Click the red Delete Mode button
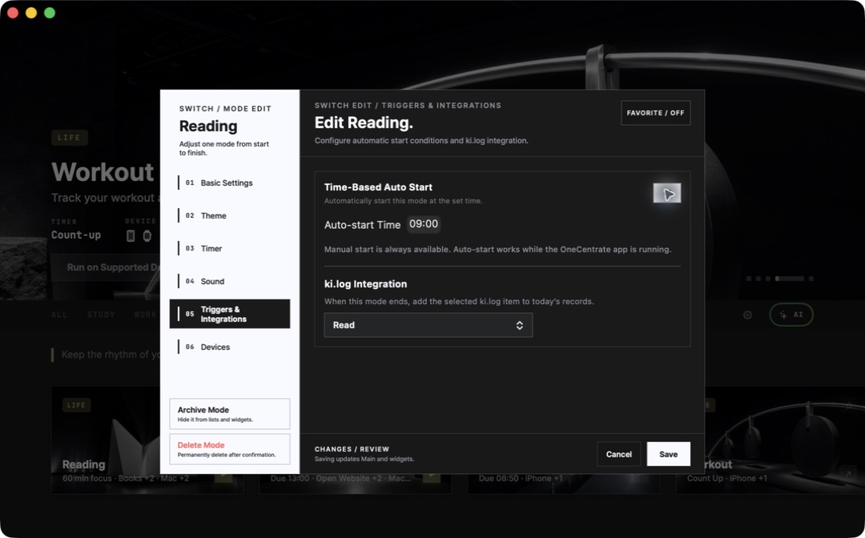Screen dimensions: 865x538 pos(230,449)
